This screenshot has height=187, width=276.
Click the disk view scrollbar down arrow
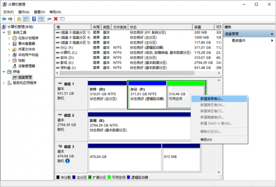[219, 172]
